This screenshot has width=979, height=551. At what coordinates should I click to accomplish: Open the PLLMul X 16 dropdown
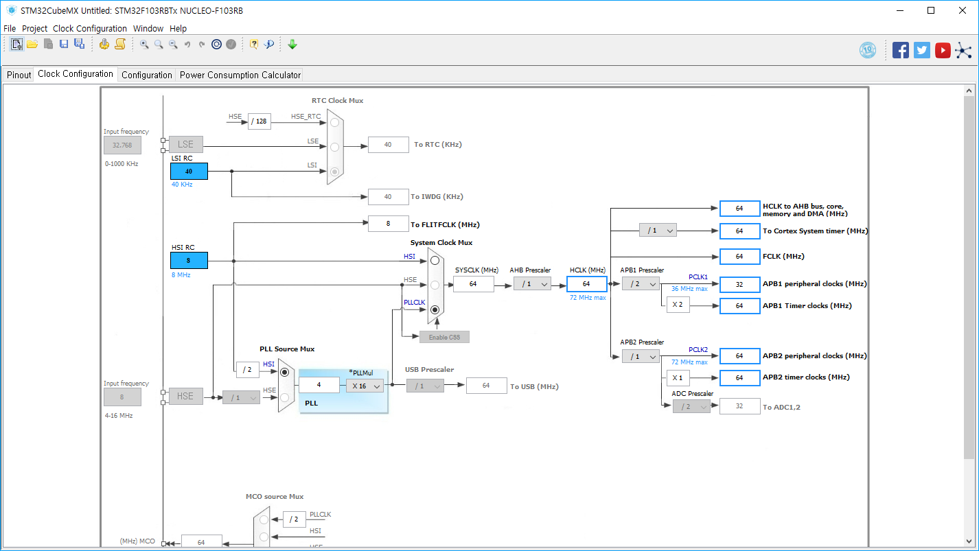coord(364,386)
